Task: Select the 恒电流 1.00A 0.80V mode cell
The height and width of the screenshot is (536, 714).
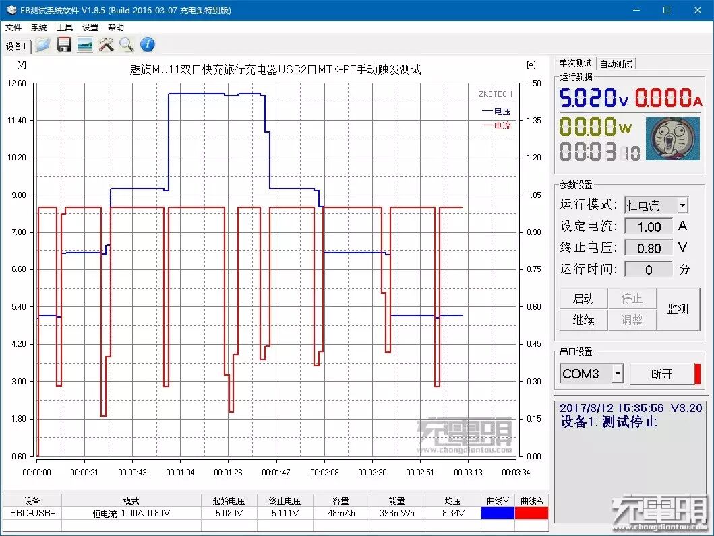Action: pyautogui.click(x=131, y=513)
